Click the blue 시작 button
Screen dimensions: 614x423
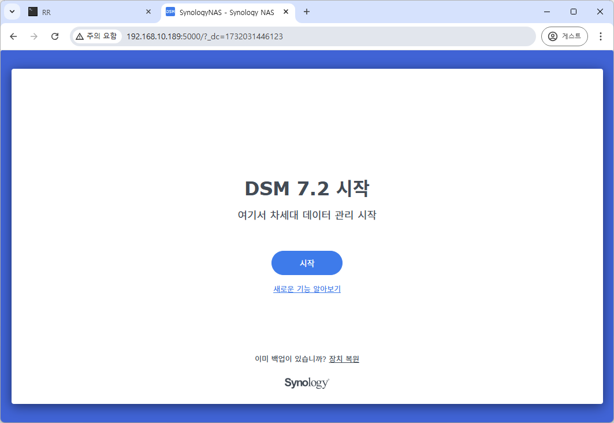307,263
